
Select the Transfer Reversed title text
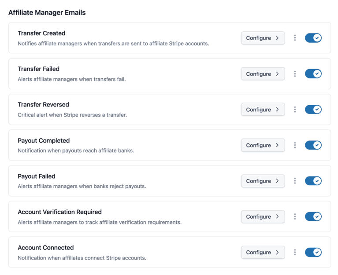[43, 105]
